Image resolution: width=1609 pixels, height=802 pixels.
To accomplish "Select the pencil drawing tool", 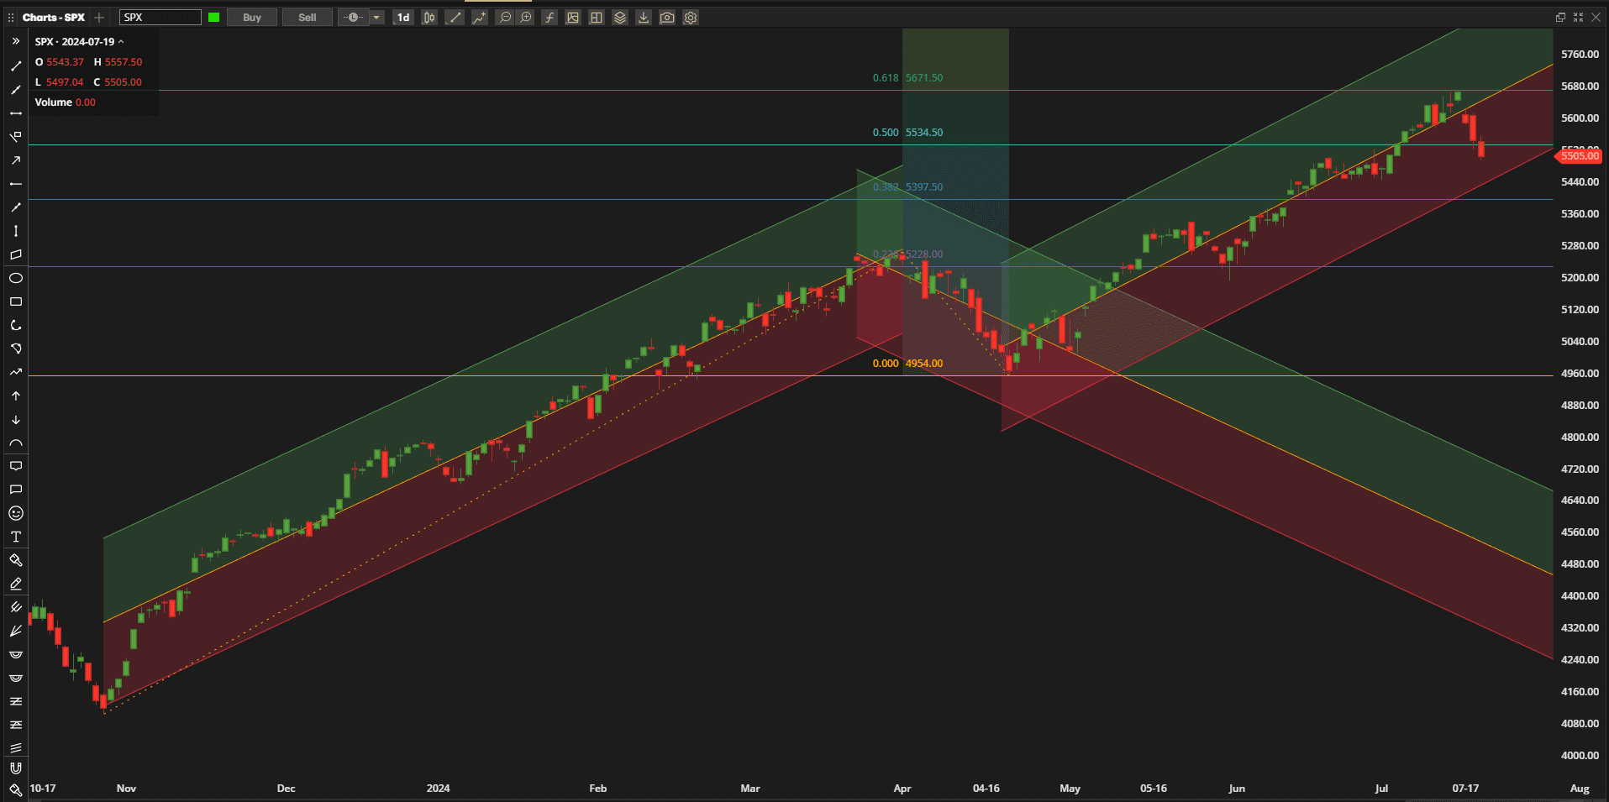I will 15,584.
